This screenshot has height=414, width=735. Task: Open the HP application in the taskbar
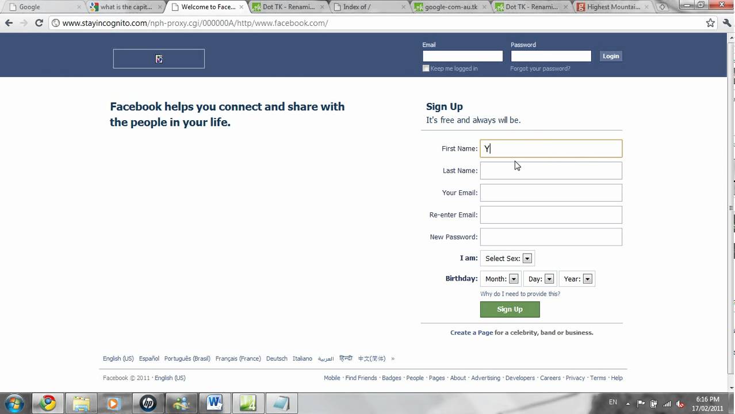click(148, 403)
